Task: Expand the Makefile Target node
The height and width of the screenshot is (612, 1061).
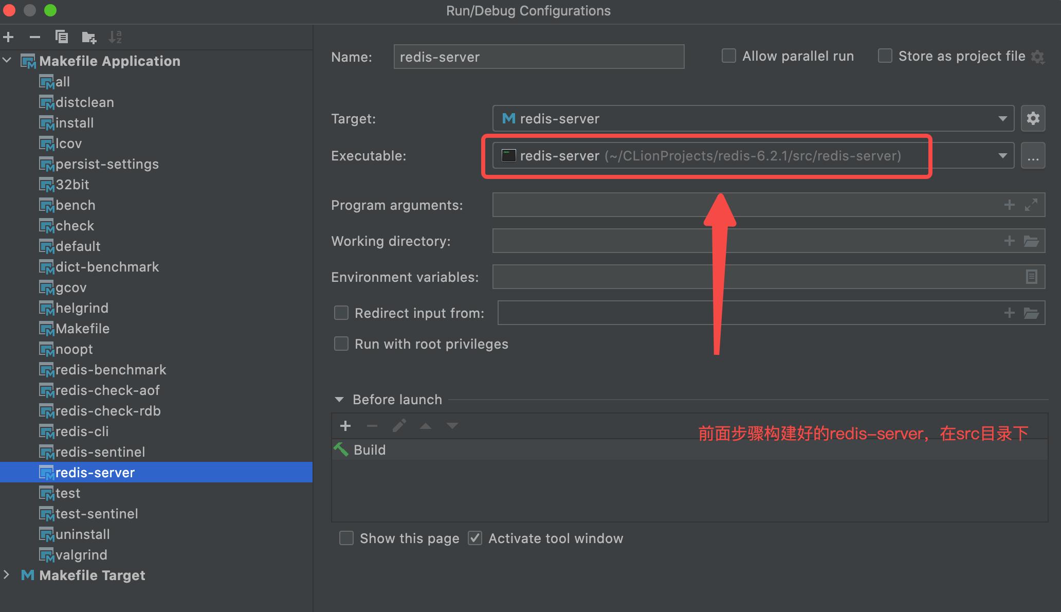Action: [x=7, y=575]
